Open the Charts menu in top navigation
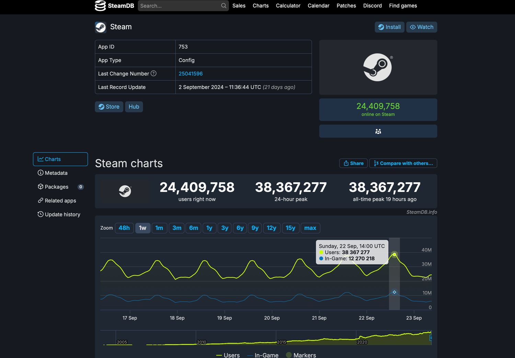Viewport: 515px width, 358px height. [261, 6]
